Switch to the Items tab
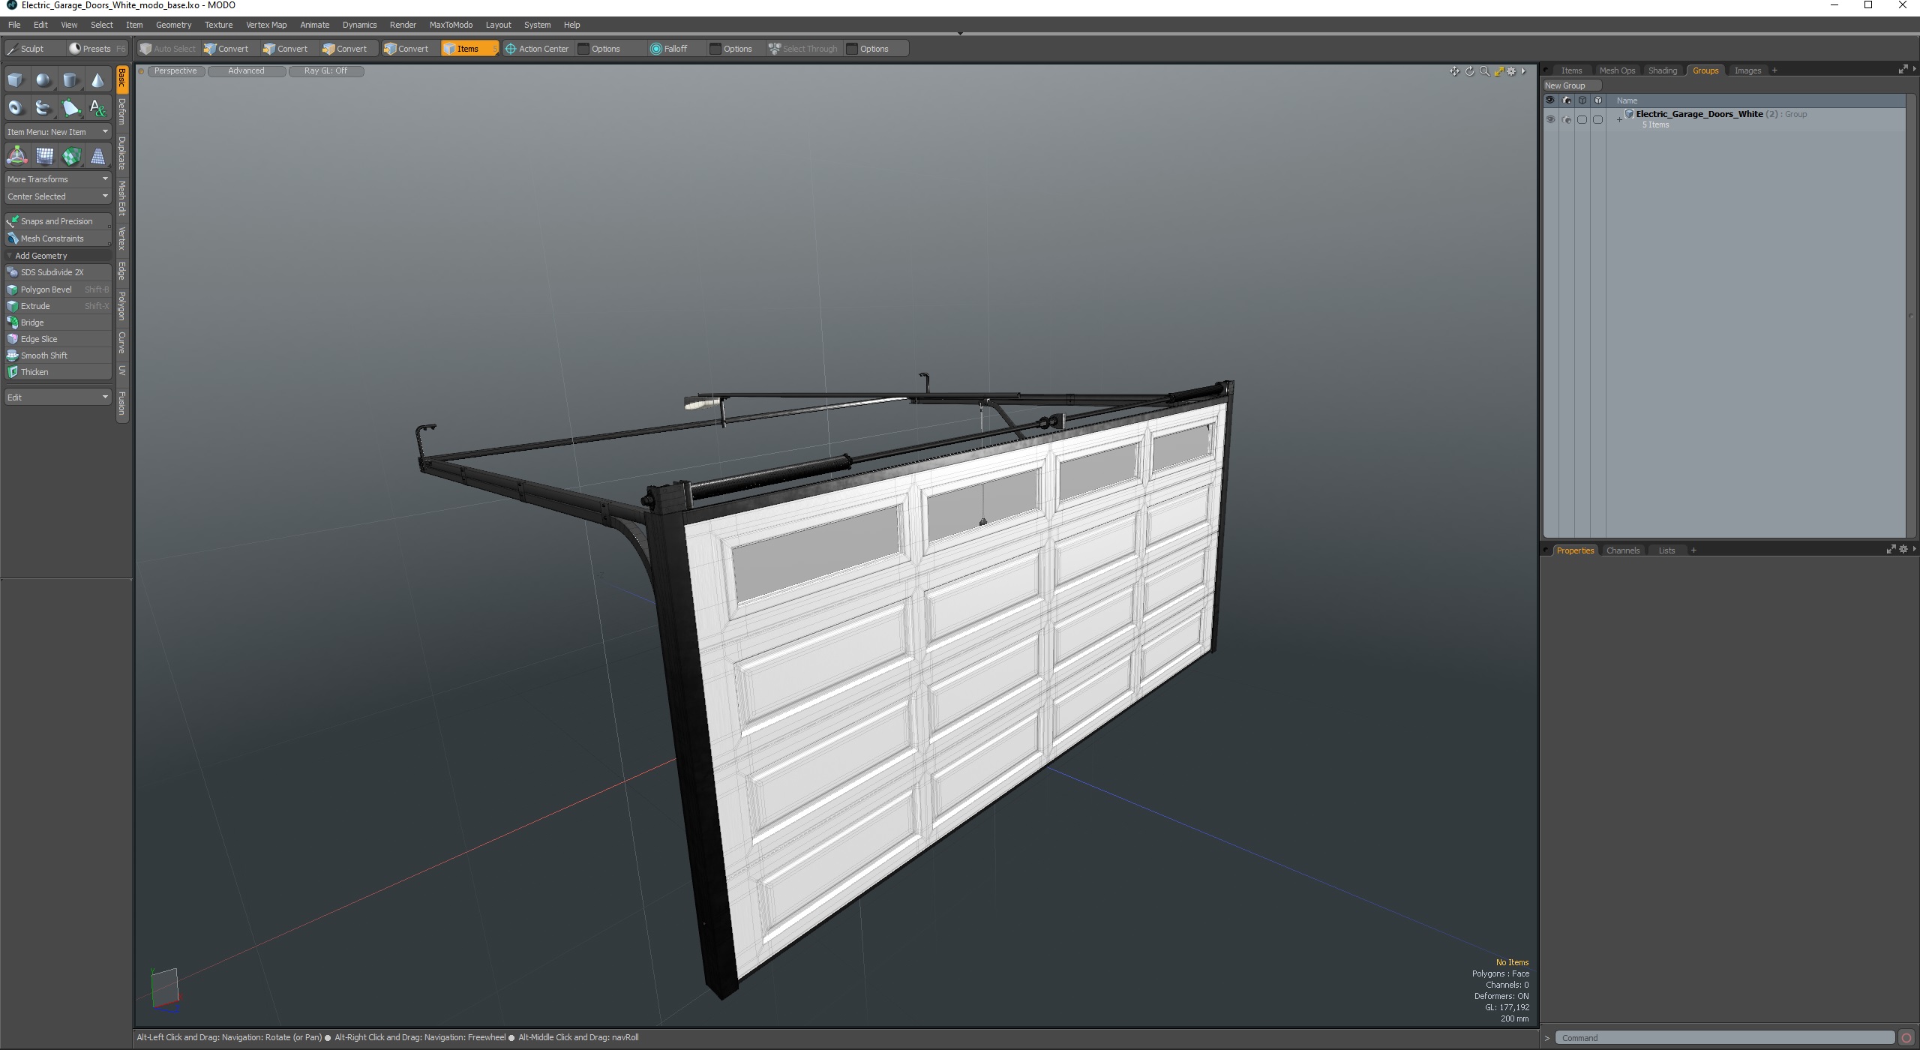Screen dimensions: 1920x1050 1571,70
